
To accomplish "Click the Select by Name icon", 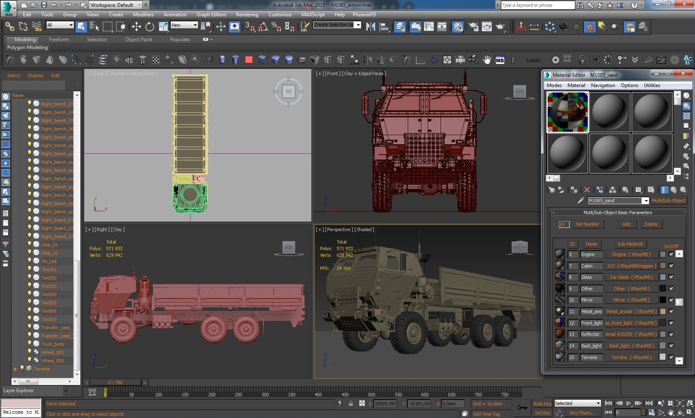I will (x=94, y=27).
